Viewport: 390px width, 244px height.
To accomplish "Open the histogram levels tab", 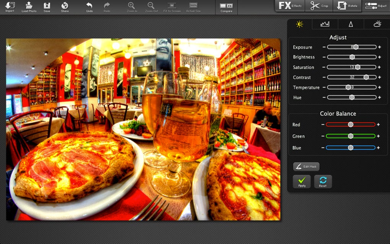I will pos(325,24).
